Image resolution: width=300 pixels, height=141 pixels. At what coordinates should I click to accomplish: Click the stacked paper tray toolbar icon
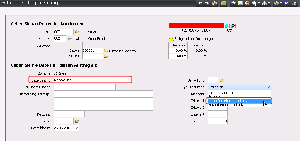point(265,3)
